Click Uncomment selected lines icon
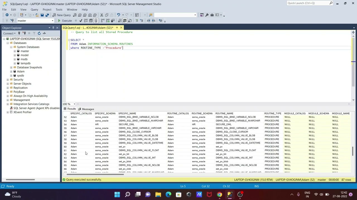 click(x=142, y=21)
